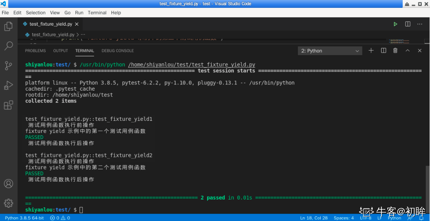Click 'cachedir: .pytest_cache' line
430x221 pixels.
point(60,89)
